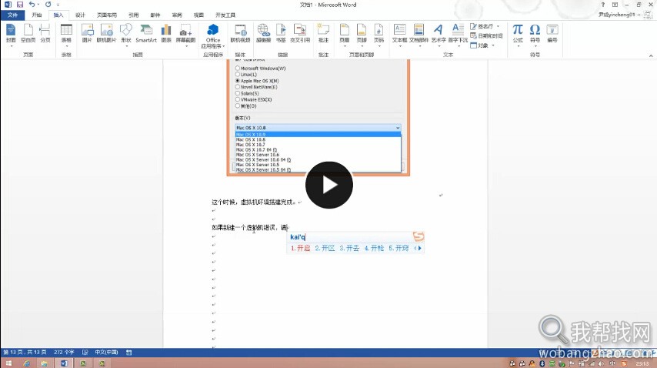Choose IME candidate 2.开区

coord(325,248)
